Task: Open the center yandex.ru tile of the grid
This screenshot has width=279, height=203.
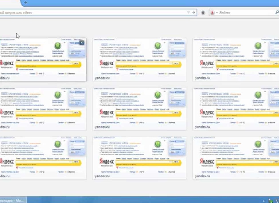Action: (140, 109)
